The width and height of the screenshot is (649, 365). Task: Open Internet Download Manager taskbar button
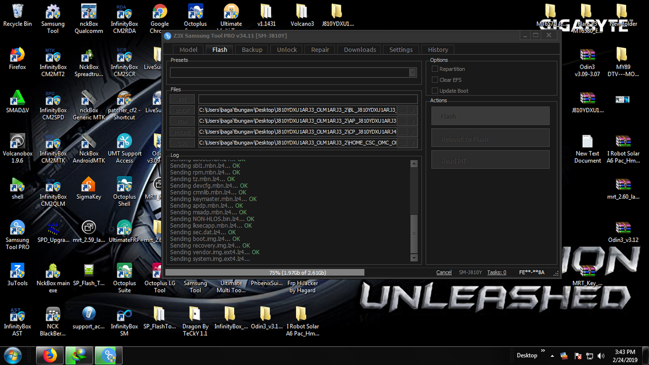point(79,355)
